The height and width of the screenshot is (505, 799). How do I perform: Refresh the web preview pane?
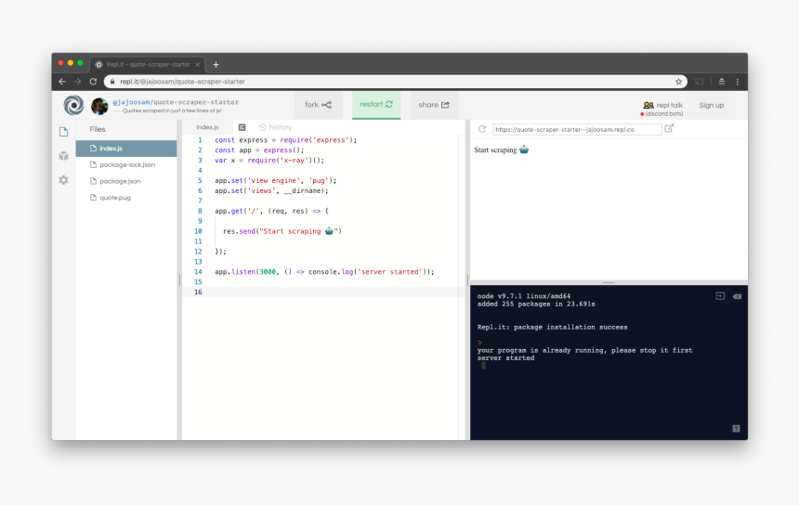482,129
